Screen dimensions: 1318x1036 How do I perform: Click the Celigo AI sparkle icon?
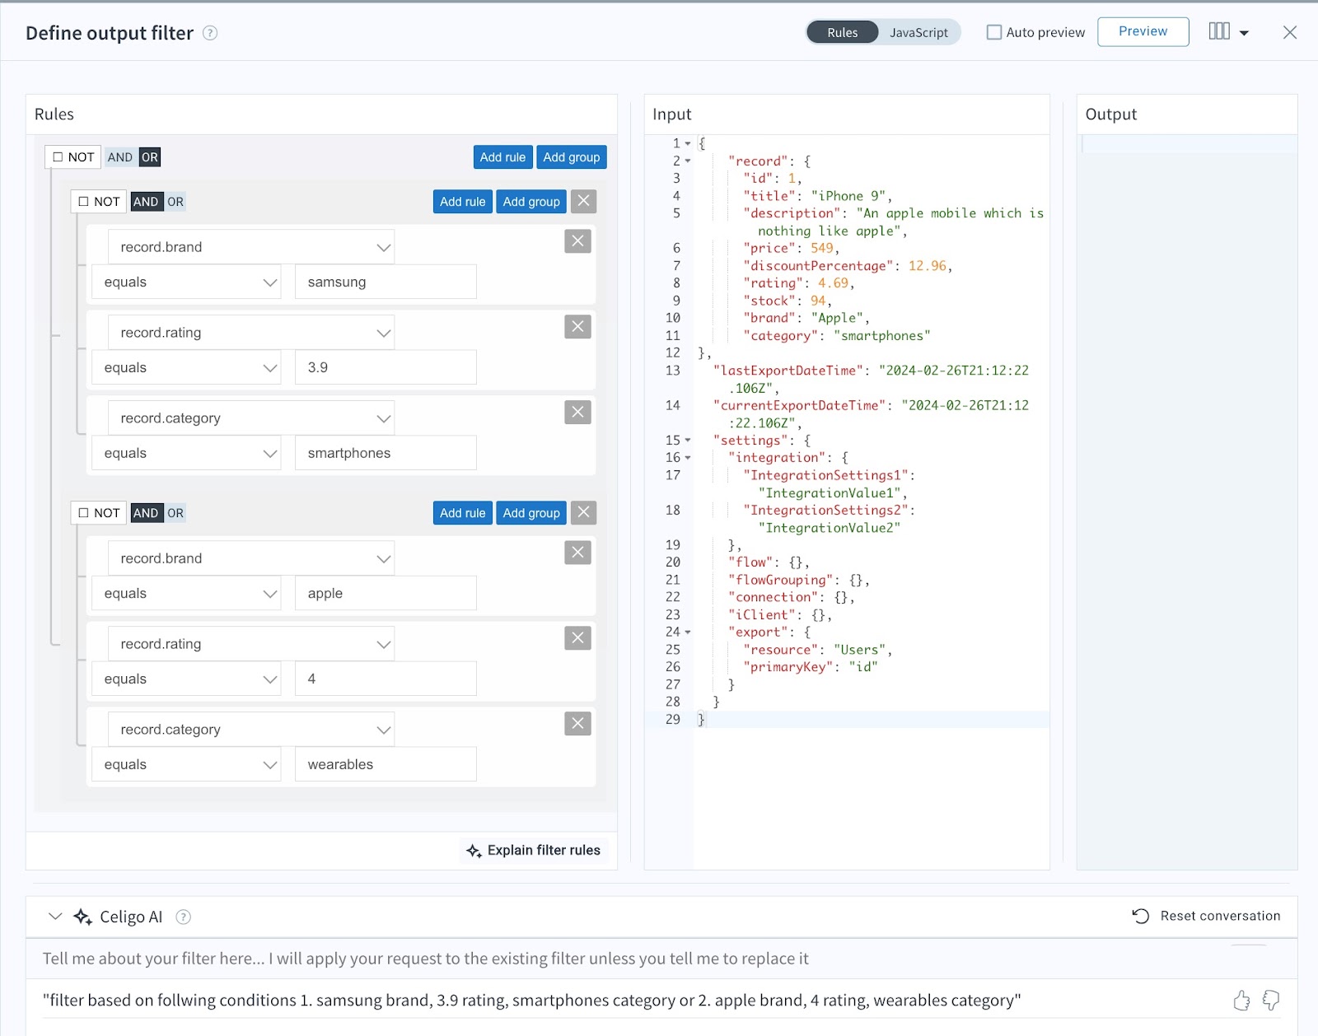[83, 917]
